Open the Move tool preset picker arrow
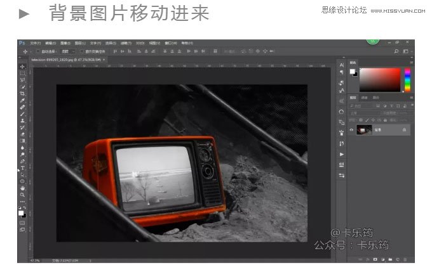The height and width of the screenshot is (265, 432). coord(30,51)
